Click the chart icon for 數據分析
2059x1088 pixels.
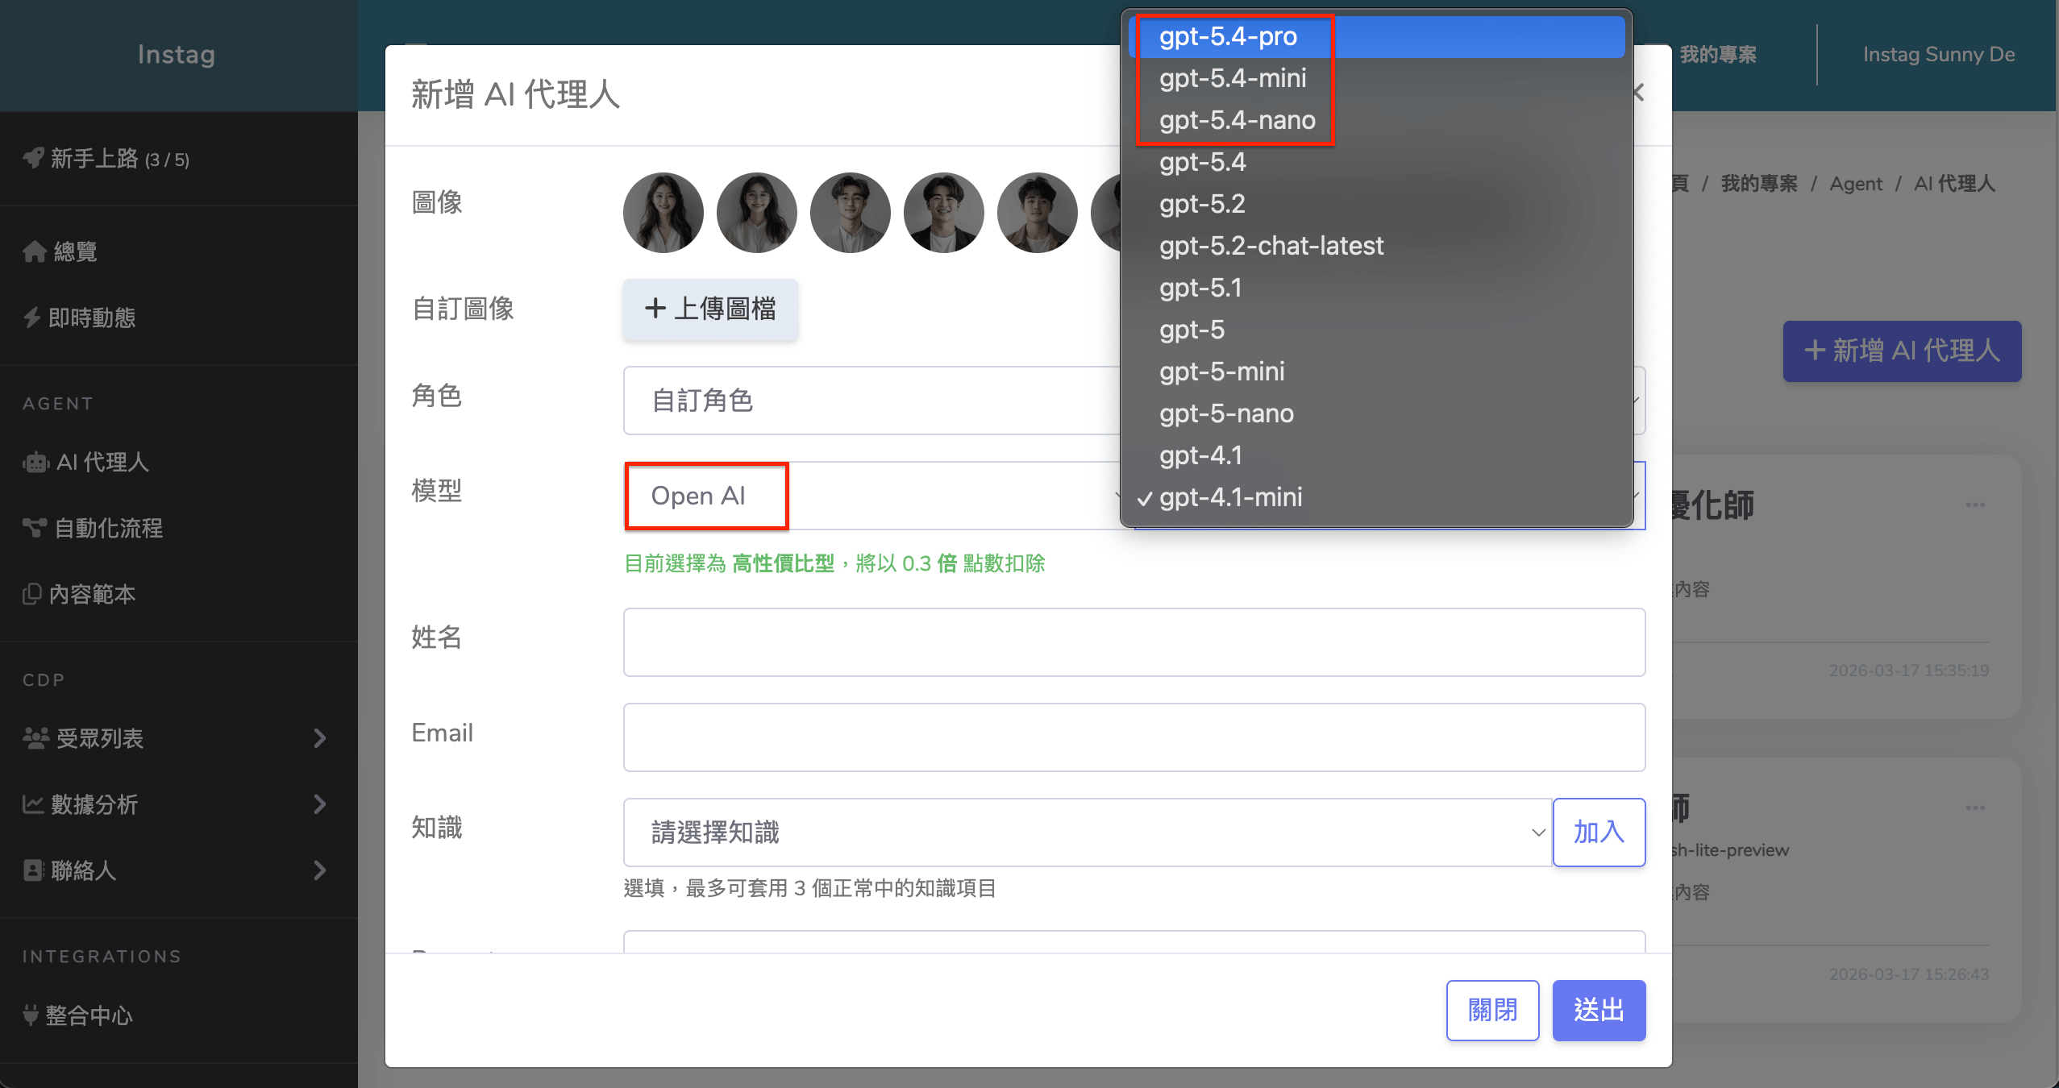33,804
